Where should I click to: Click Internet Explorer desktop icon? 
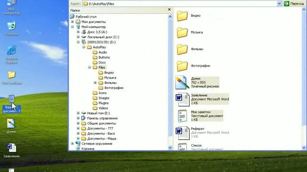coord(12,55)
